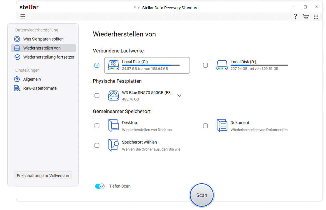The width and height of the screenshot is (326, 210).
Task: Enable the WD Blue SN570 checkbox
Action: (x=97, y=95)
